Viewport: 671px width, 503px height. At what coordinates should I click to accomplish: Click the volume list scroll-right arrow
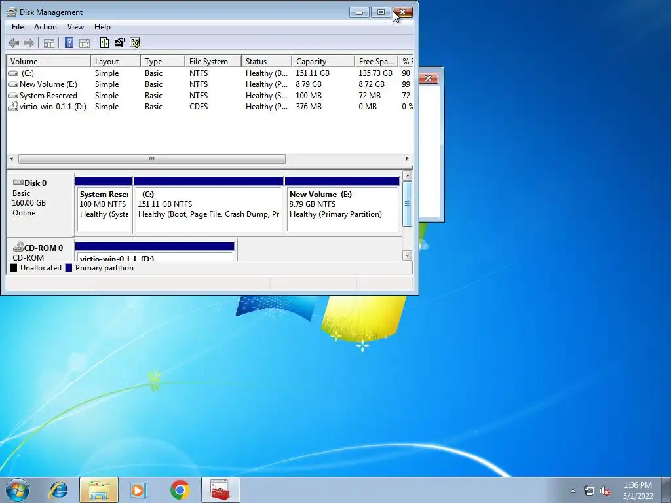point(407,158)
